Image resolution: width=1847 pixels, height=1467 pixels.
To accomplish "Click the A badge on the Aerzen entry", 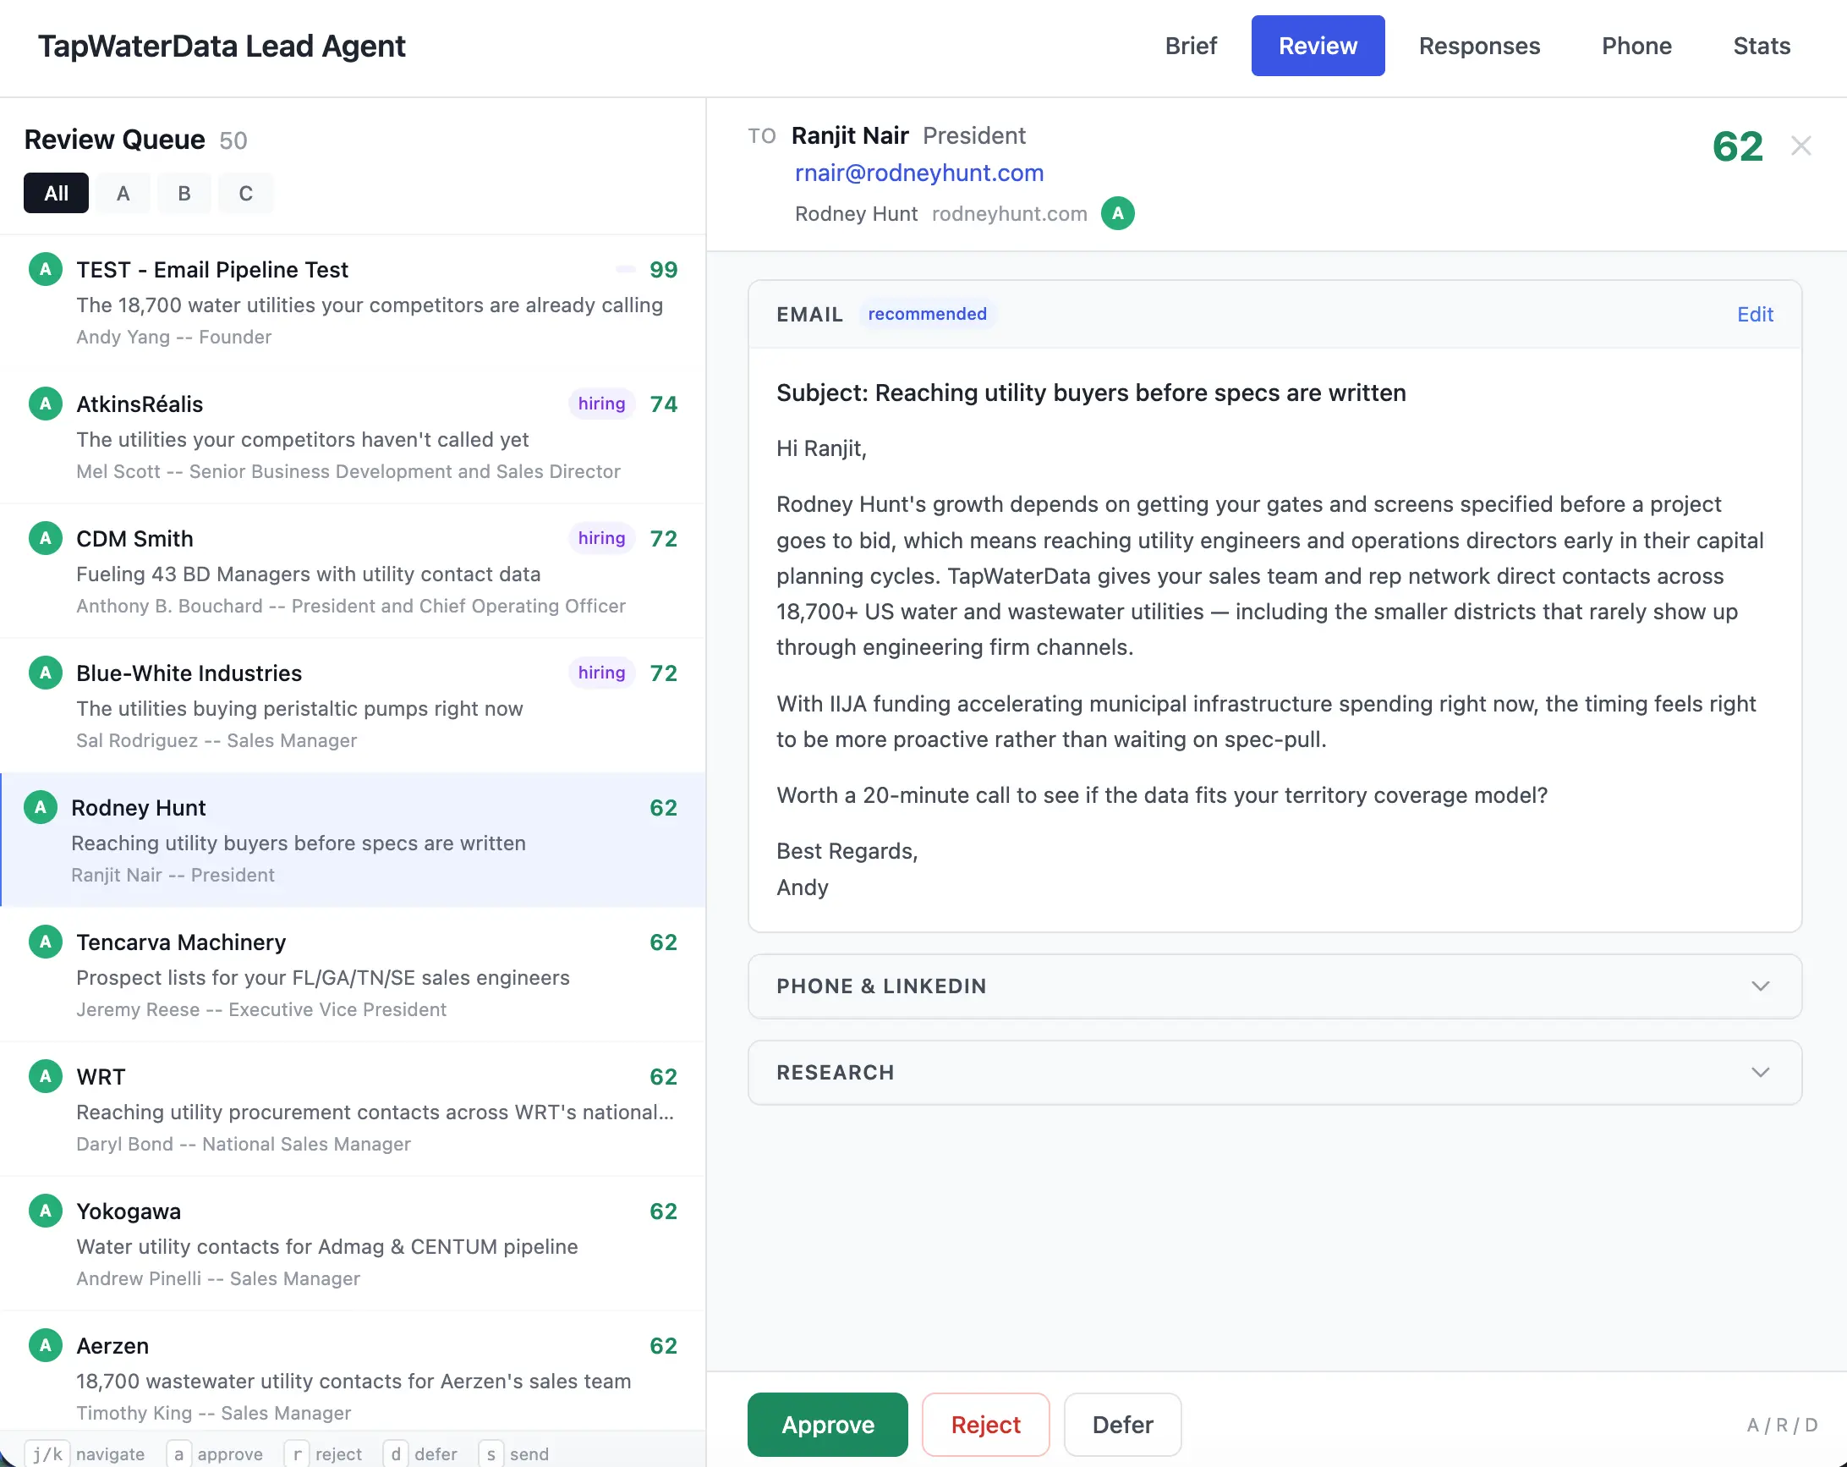I will [45, 1345].
